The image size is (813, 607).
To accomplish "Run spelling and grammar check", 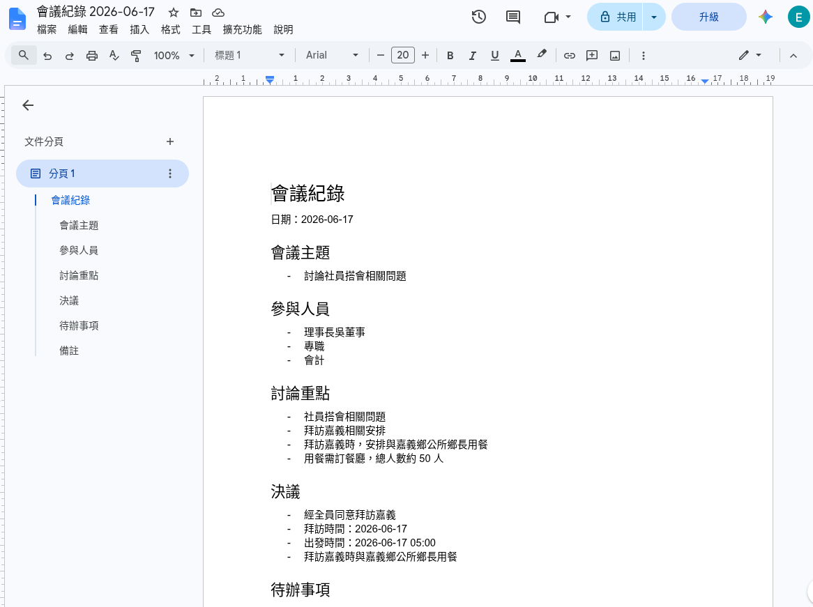I will (x=114, y=56).
